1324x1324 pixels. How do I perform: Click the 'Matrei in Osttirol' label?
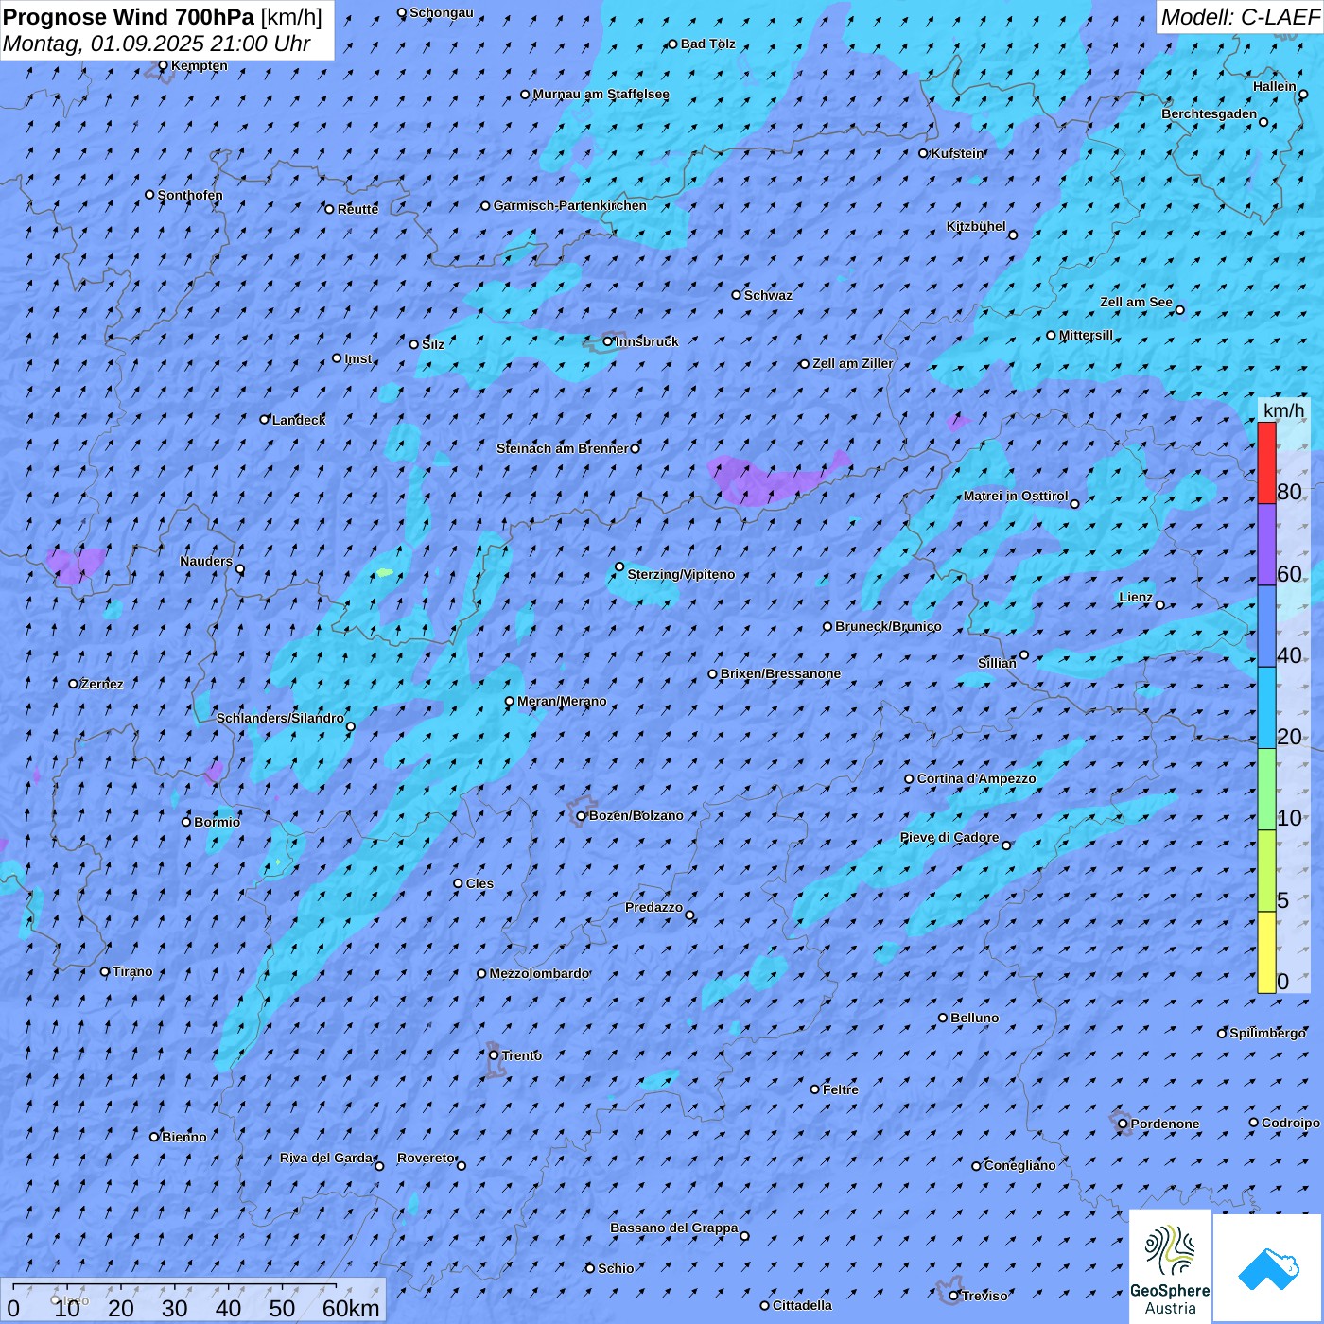pos(1016,496)
